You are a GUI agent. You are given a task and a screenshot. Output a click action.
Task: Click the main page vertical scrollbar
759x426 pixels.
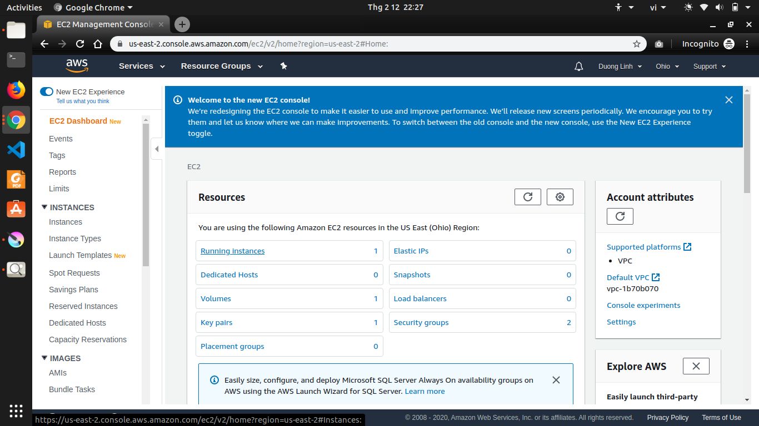pyautogui.click(x=747, y=143)
